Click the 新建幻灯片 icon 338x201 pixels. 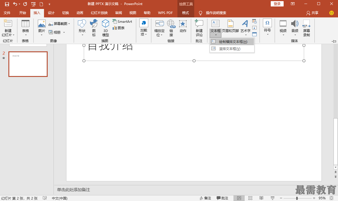[8, 24]
